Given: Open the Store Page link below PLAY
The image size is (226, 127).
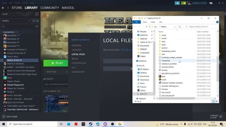Looking at the screenshot, I should (51, 72).
